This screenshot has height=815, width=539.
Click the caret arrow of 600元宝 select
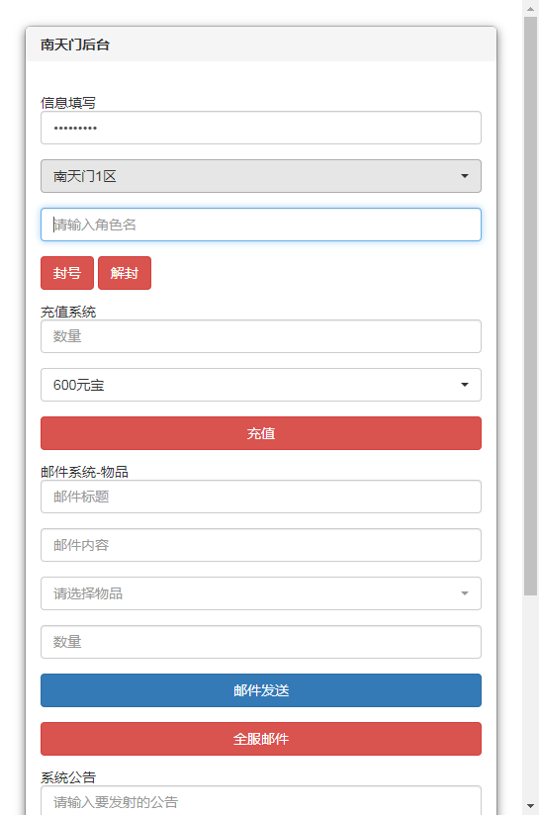click(465, 385)
